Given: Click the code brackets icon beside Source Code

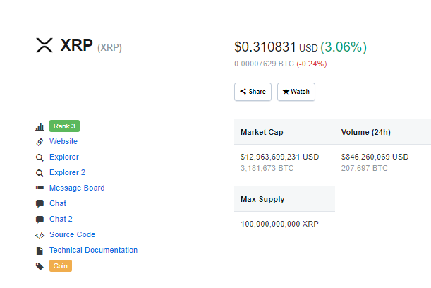Looking at the screenshot, I should point(40,236).
